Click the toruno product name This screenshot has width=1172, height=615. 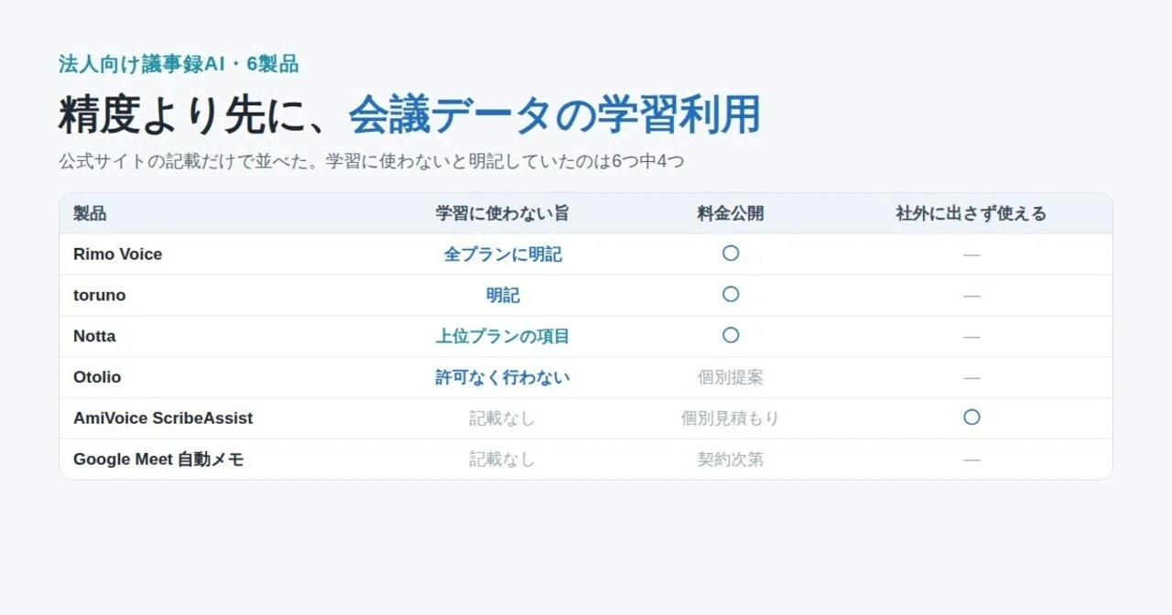tap(99, 296)
